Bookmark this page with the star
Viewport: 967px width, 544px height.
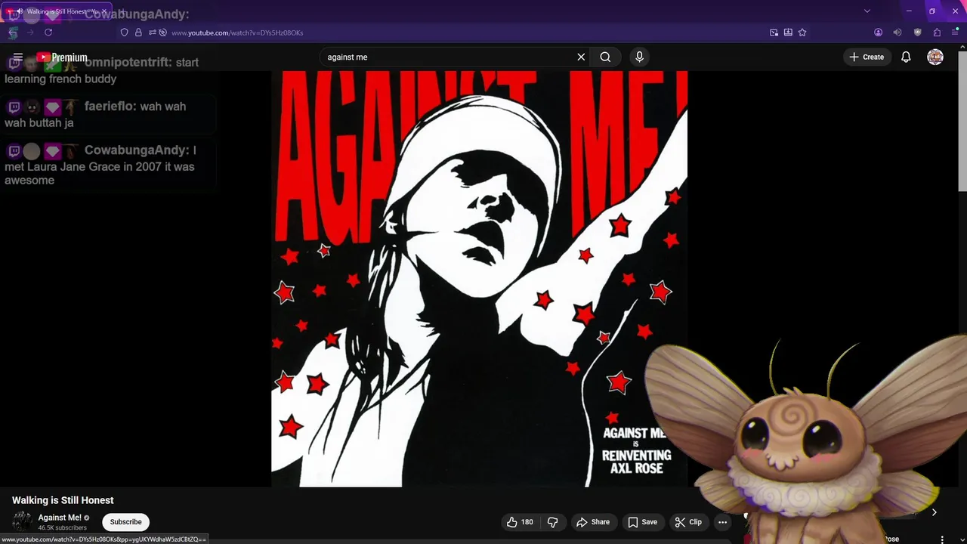[802, 32]
